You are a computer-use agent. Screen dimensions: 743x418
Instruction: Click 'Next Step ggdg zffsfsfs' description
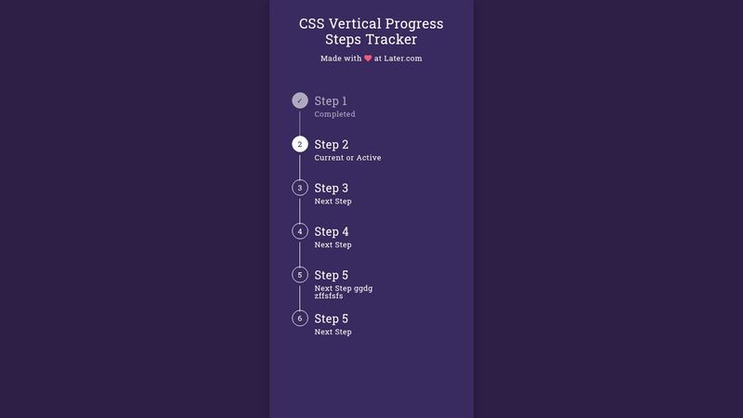(344, 292)
